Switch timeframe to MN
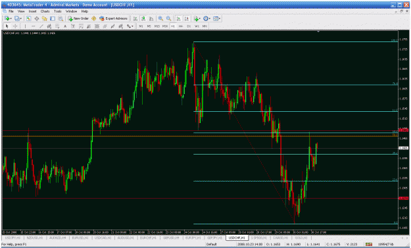This screenshot has width=411, height=248. click(205, 26)
